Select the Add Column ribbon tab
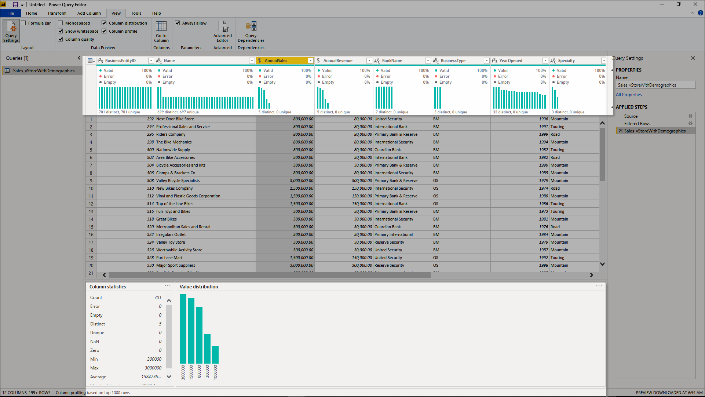The height and width of the screenshot is (397, 705). click(x=89, y=13)
